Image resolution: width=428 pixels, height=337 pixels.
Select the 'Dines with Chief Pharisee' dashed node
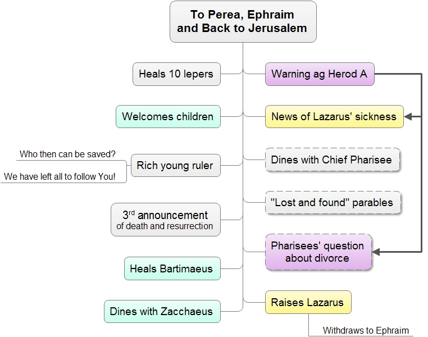(332, 160)
